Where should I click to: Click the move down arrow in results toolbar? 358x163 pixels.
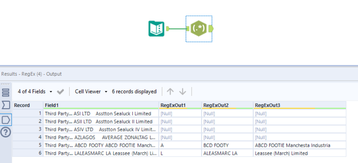tap(183, 91)
